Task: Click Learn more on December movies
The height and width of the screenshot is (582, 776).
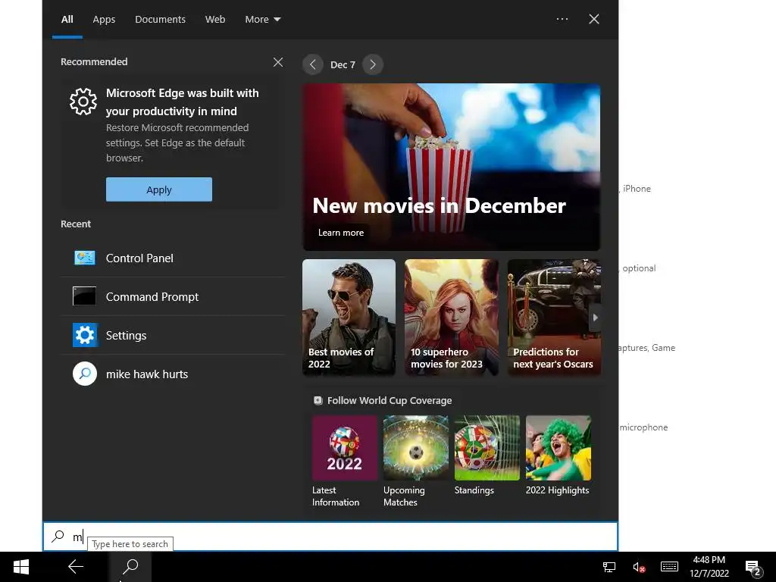Action: (341, 233)
